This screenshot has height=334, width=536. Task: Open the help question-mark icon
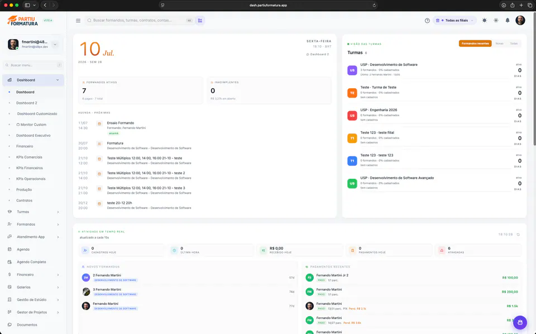(427, 21)
